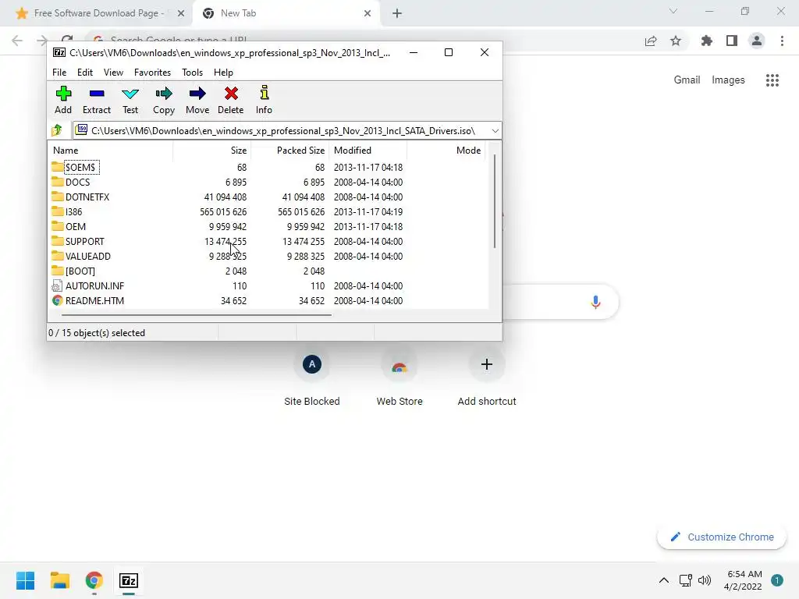
Task: Open the View menu
Action: pyautogui.click(x=113, y=73)
